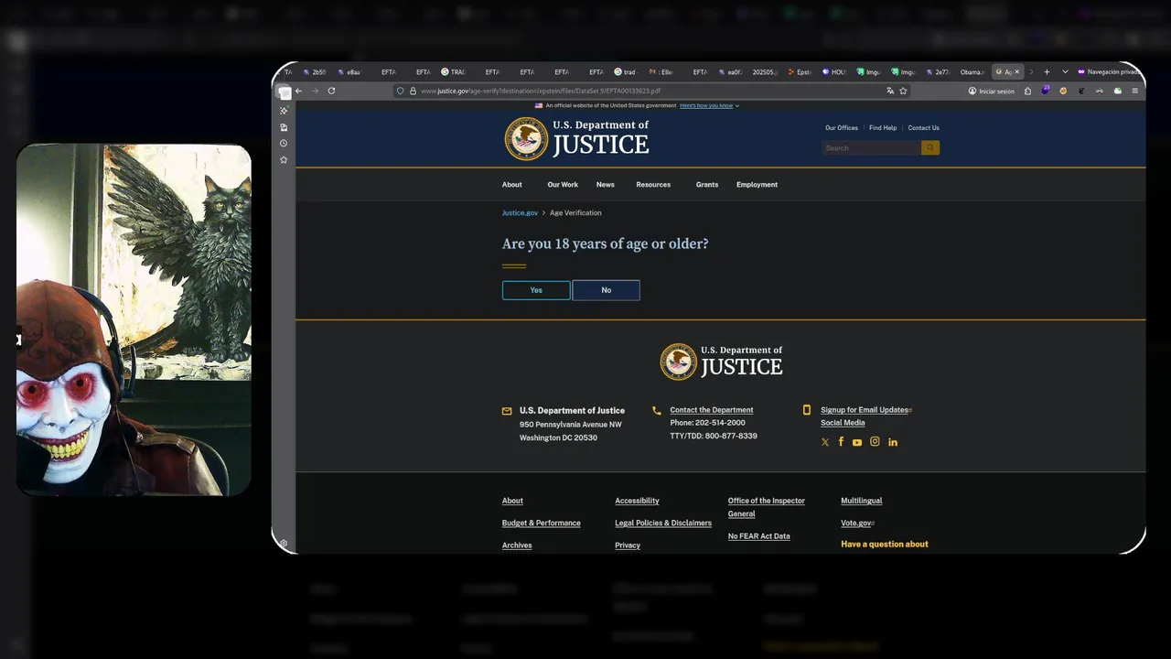
Task: Click header Department of Justice seal logo
Action: pyautogui.click(x=526, y=138)
